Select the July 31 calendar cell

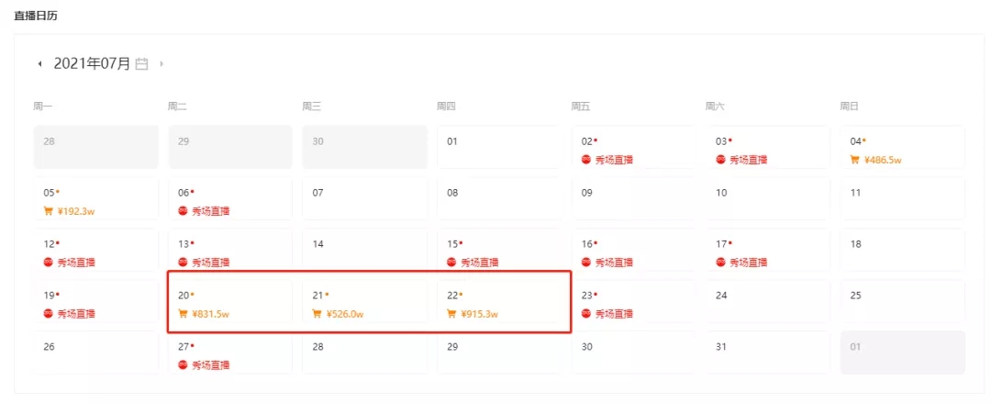(x=767, y=353)
